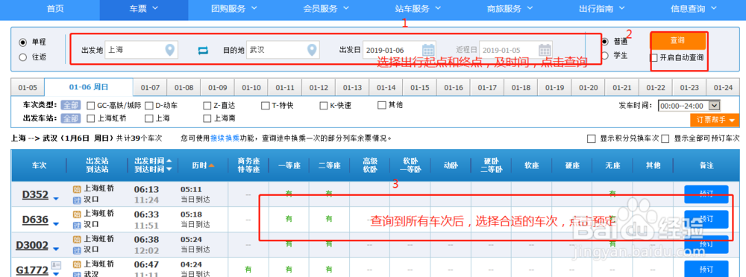The image size is (746, 277).
Task: Open 团购服务 navigation dropdown
Action: (234, 8)
